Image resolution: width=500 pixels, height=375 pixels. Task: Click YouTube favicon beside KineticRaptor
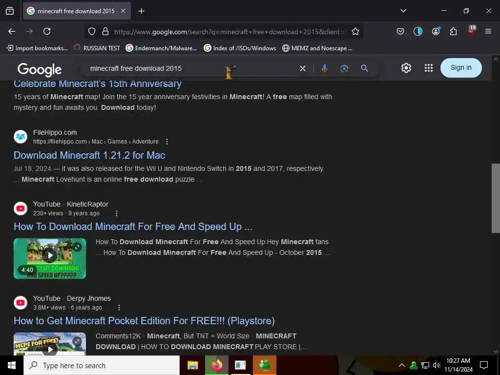21,208
